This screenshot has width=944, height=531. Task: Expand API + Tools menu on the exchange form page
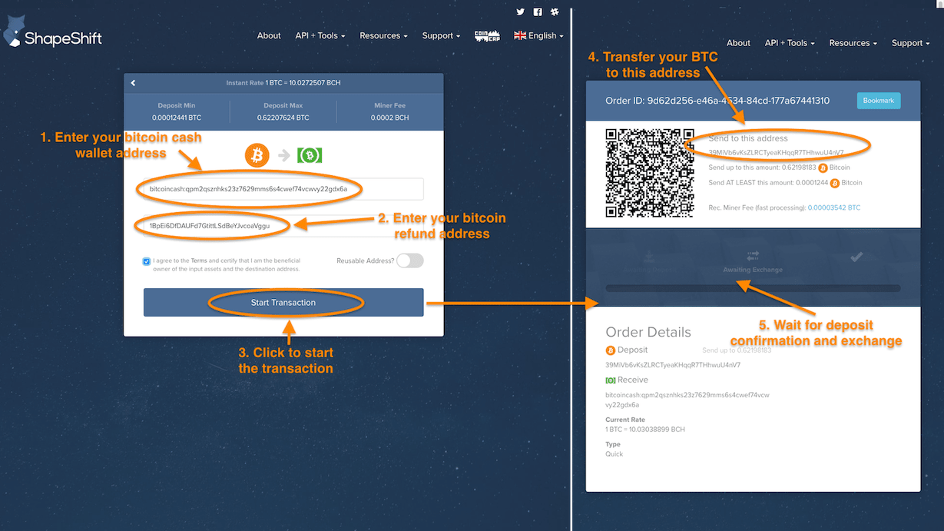pyautogui.click(x=320, y=35)
